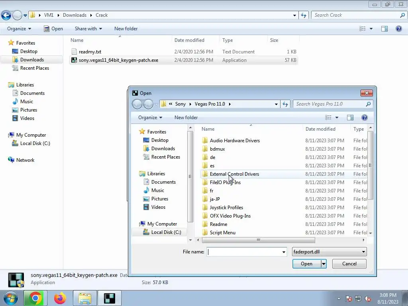The width and height of the screenshot is (408, 306).
Task: Select the readmy.txt file
Action: click(x=90, y=51)
